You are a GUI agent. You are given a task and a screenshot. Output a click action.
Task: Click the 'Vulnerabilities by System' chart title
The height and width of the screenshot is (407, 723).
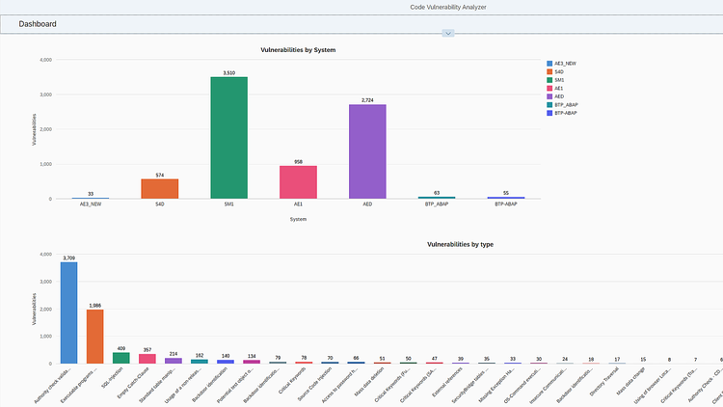[x=298, y=50]
